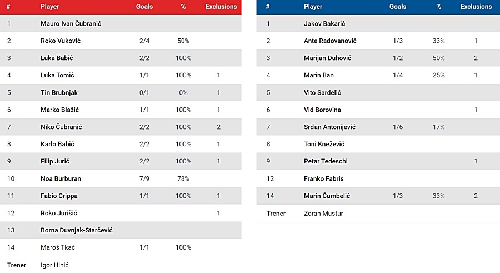Open Borna Duvnjak-Starčević player entry
Screen dimensions: 500x273
(x=77, y=230)
